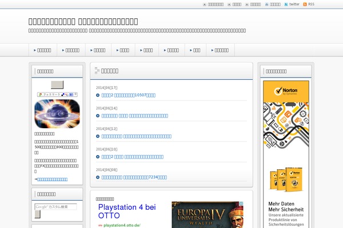Open the entry listed under 2014/06/10
This screenshot has height=228, width=343.
click(x=133, y=157)
